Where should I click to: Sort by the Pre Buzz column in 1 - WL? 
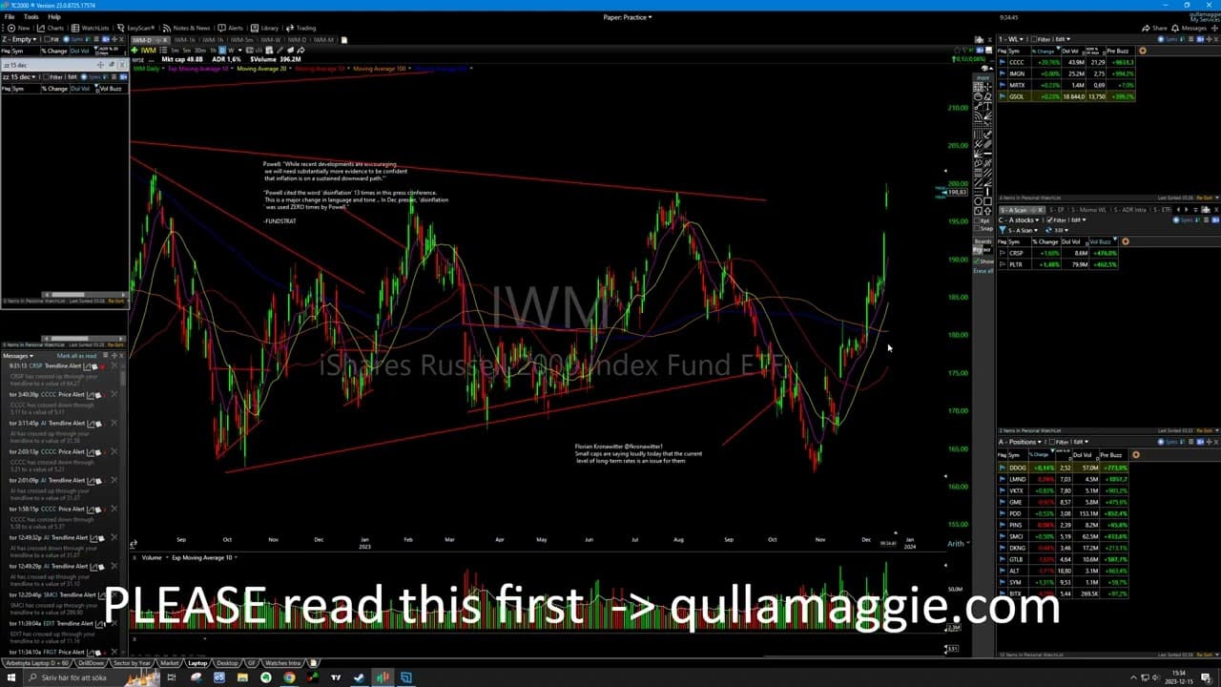coord(1119,51)
